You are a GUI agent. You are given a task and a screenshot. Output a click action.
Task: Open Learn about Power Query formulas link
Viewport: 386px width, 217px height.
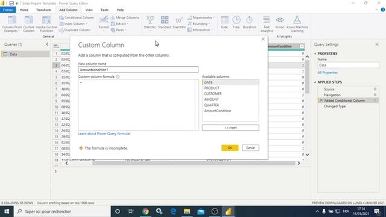click(x=104, y=134)
